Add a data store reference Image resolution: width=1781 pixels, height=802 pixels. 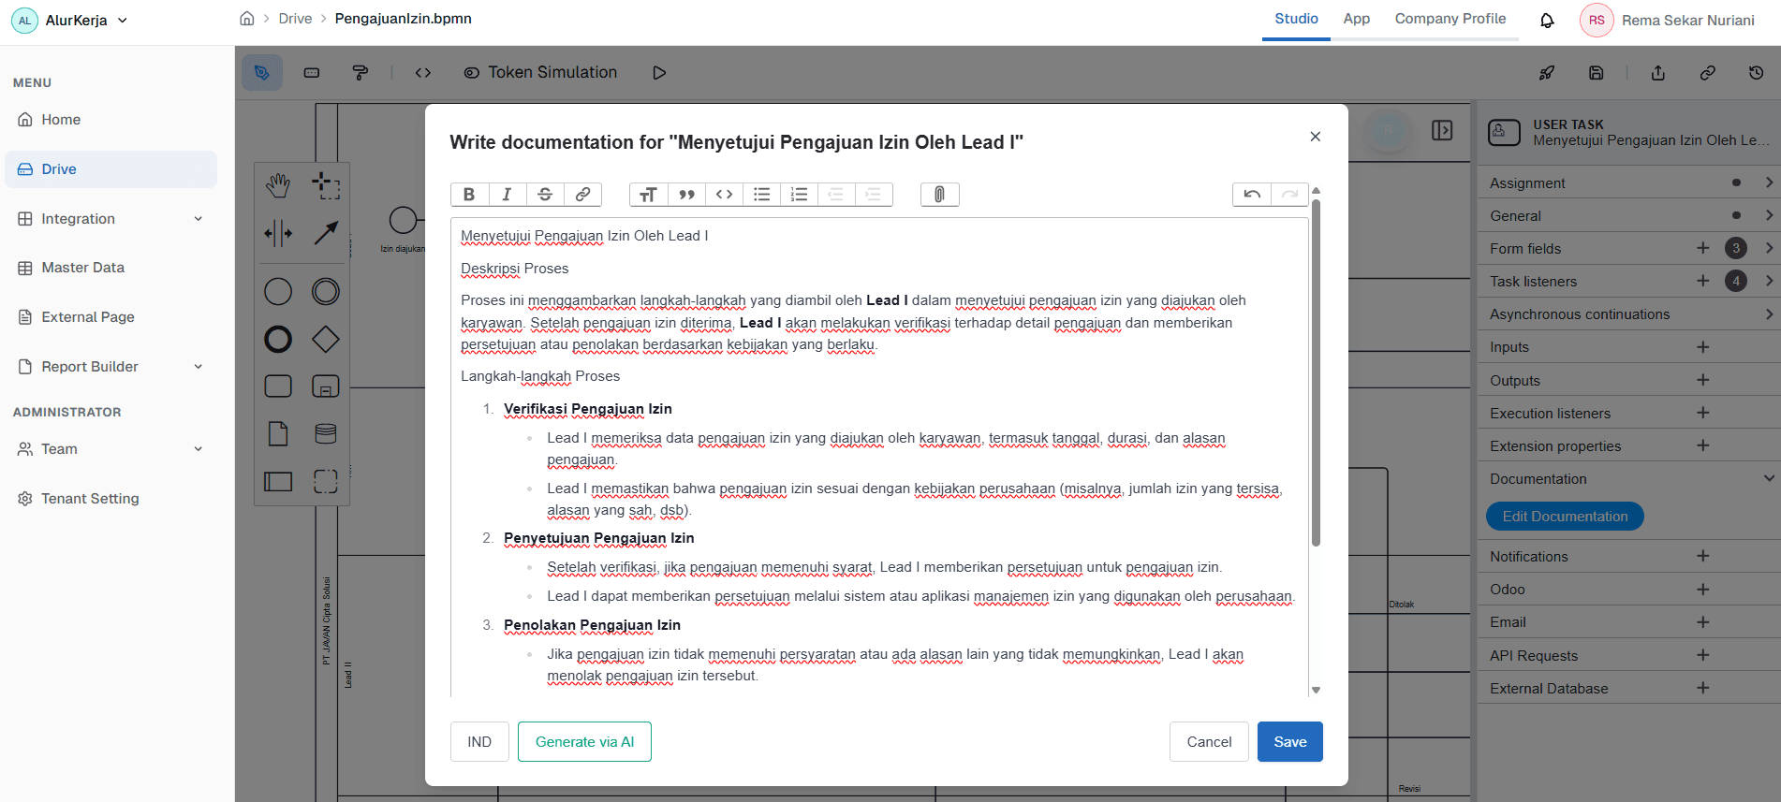[326, 433]
